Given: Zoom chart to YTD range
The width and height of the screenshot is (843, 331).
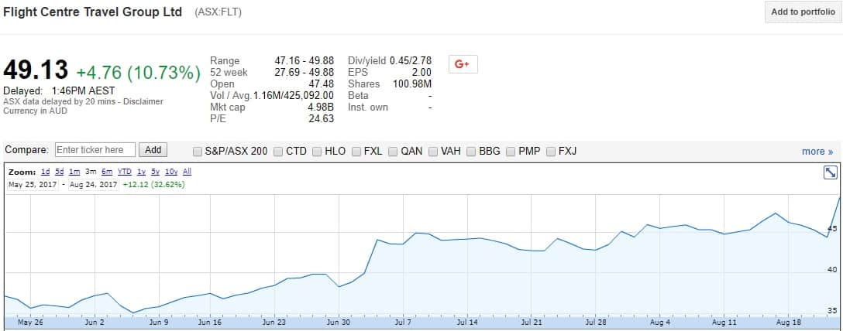Looking at the screenshot, I should (123, 172).
